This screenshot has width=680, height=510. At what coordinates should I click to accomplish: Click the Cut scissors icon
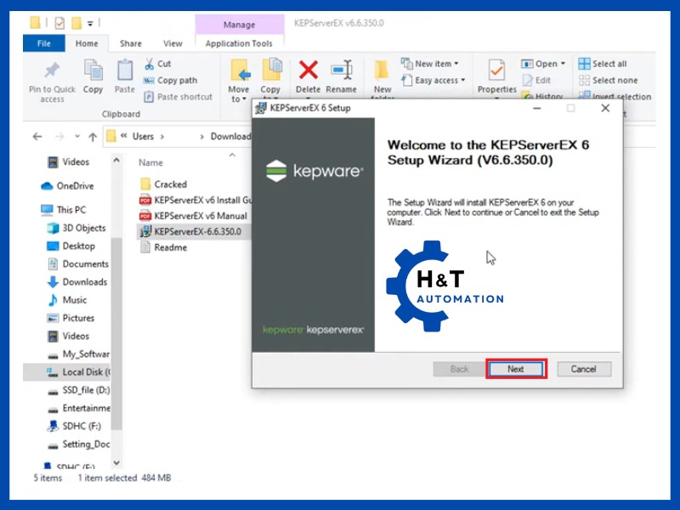click(150, 64)
